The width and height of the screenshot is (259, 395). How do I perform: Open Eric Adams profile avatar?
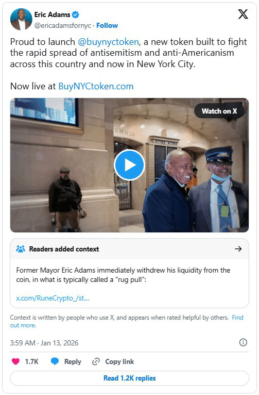click(x=21, y=19)
